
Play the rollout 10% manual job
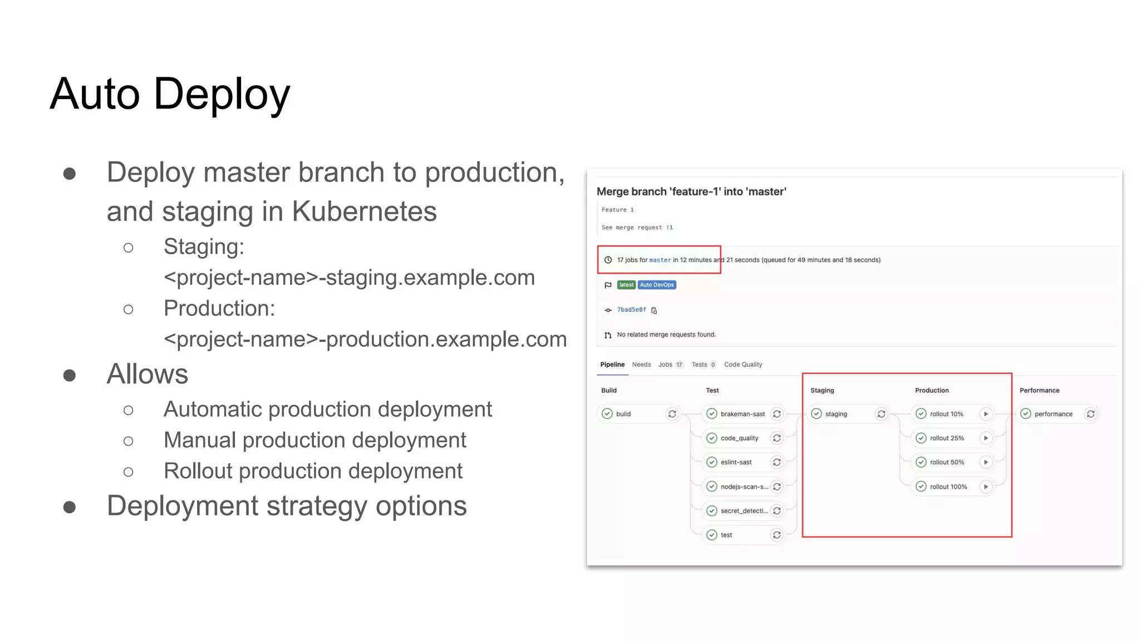986,414
